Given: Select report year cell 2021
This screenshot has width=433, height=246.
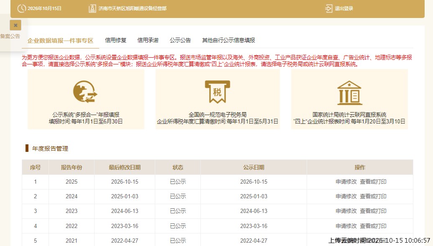Looking at the screenshot, I should pos(72,241).
